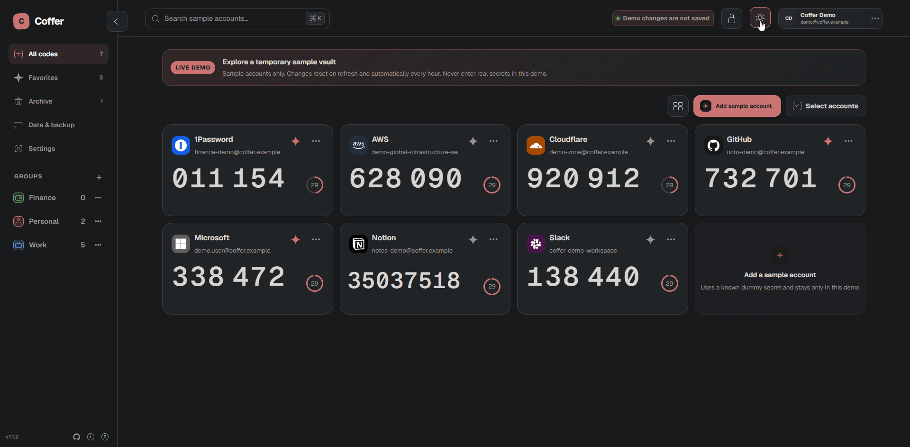Open the Personal group options menu
Viewport: 910px width, 447px height.
(98, 221)
